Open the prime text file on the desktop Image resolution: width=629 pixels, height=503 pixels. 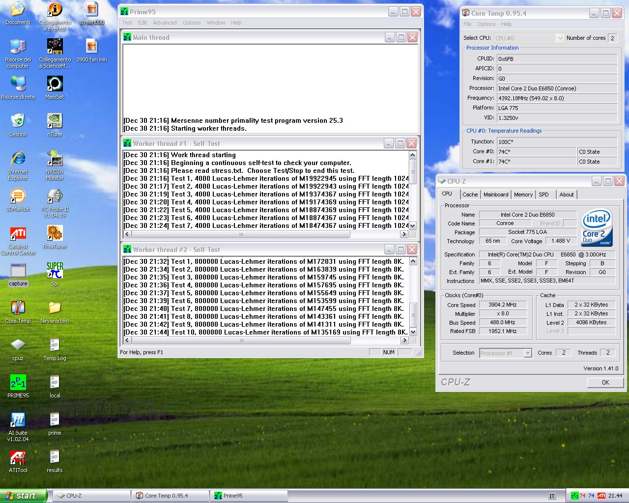click(x=55, y=424)
